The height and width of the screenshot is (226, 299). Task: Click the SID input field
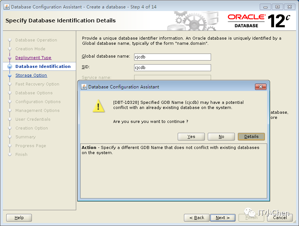pos(172,68)
